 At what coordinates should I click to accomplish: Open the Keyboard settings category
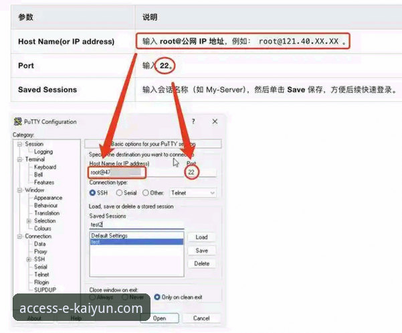pyautogui.click(x=45, y=167)
